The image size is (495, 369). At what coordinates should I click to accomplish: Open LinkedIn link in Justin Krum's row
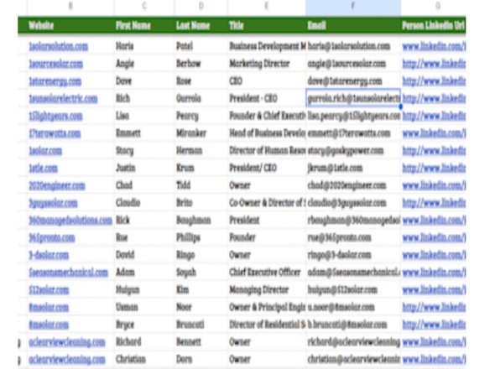434,168
